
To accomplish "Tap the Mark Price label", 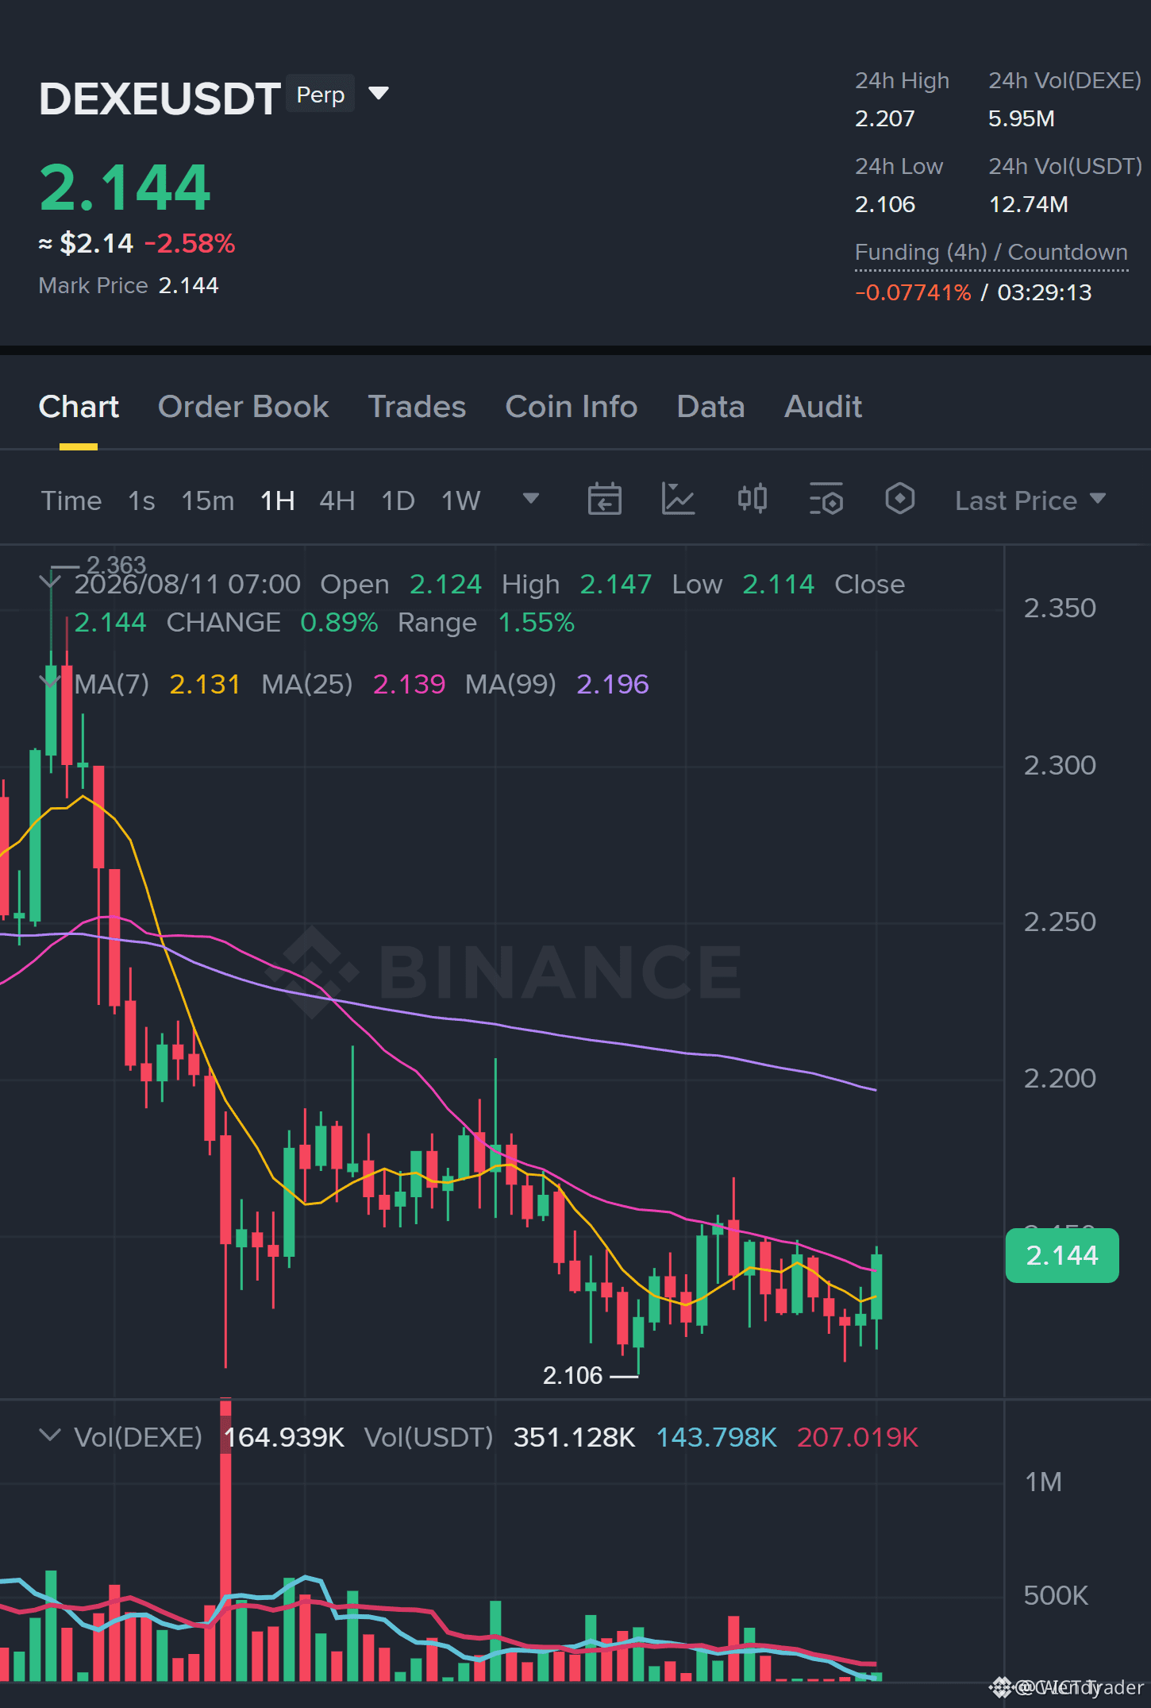I will [x=93, y=285].
